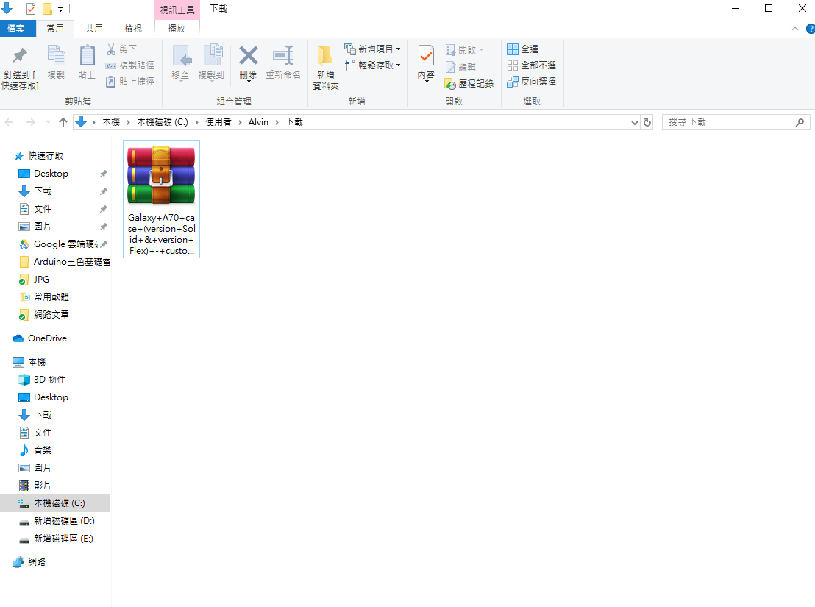The image size is (815, 607).
Task: Open the Easy access (輕鬆存取) dropdown
Action: [x=372, y=65]
